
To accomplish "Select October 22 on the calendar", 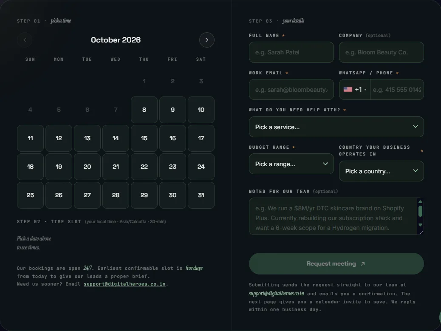I will (x=144, y=167).
